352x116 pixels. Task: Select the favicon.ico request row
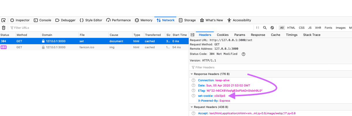[x=94, y=47]
